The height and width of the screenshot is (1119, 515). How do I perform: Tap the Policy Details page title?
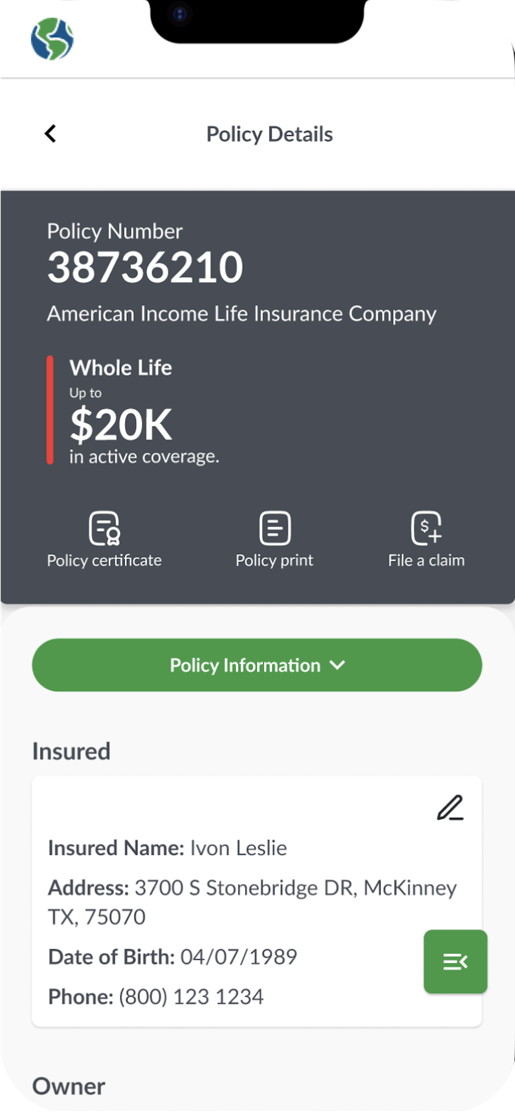pyautogui.click(x=270, y=134)
